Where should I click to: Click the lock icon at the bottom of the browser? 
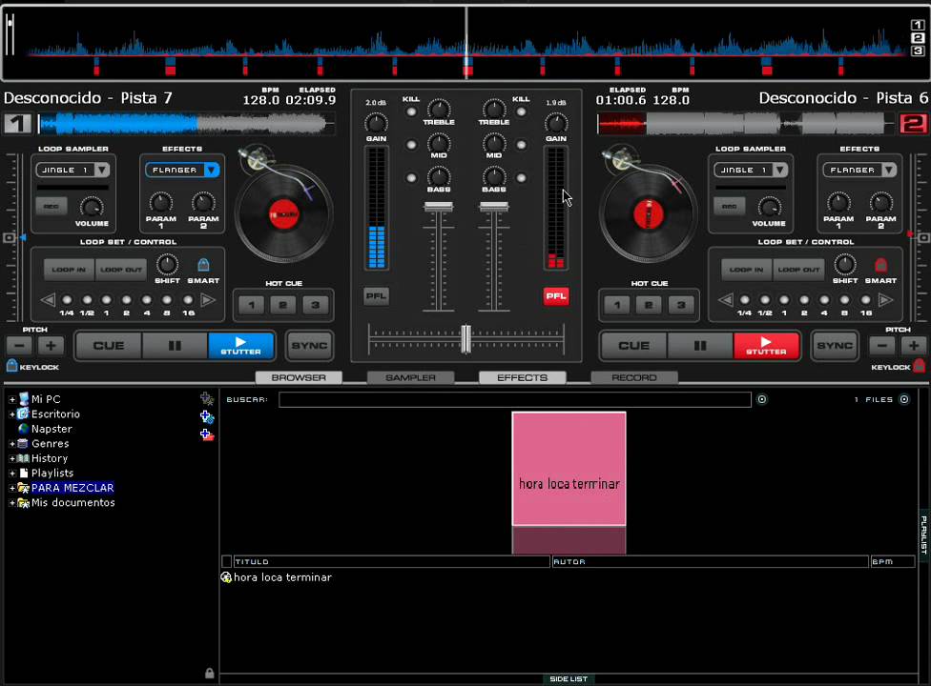click(x=209, y=673)
